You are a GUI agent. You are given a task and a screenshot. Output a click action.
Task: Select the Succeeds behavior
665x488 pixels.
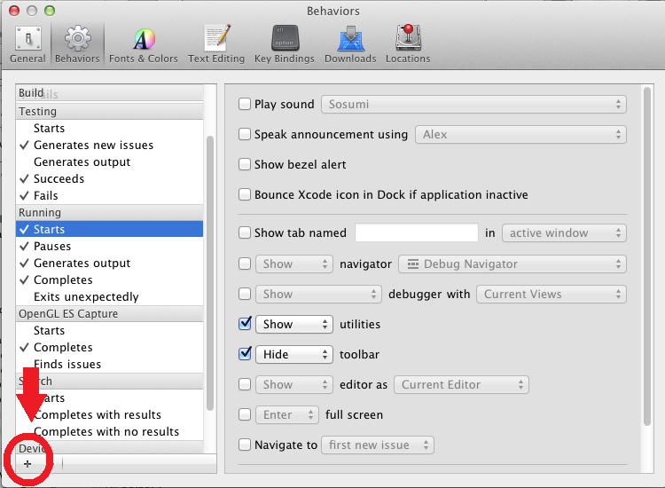pos(109,178)
